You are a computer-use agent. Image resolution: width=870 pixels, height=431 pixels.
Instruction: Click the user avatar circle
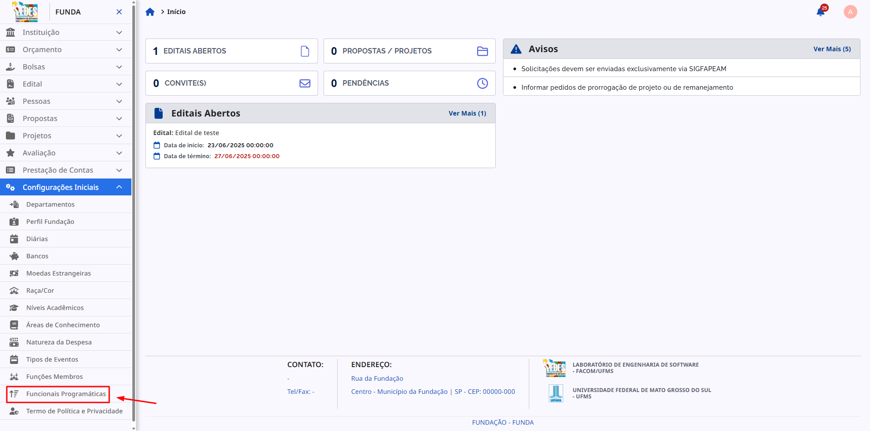(850, 12)
